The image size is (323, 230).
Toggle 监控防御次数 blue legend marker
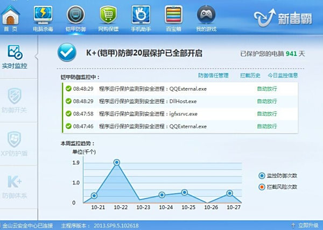tap(262, 176)
